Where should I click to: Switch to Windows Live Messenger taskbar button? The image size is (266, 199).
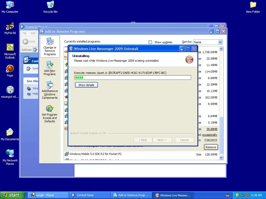173,195
